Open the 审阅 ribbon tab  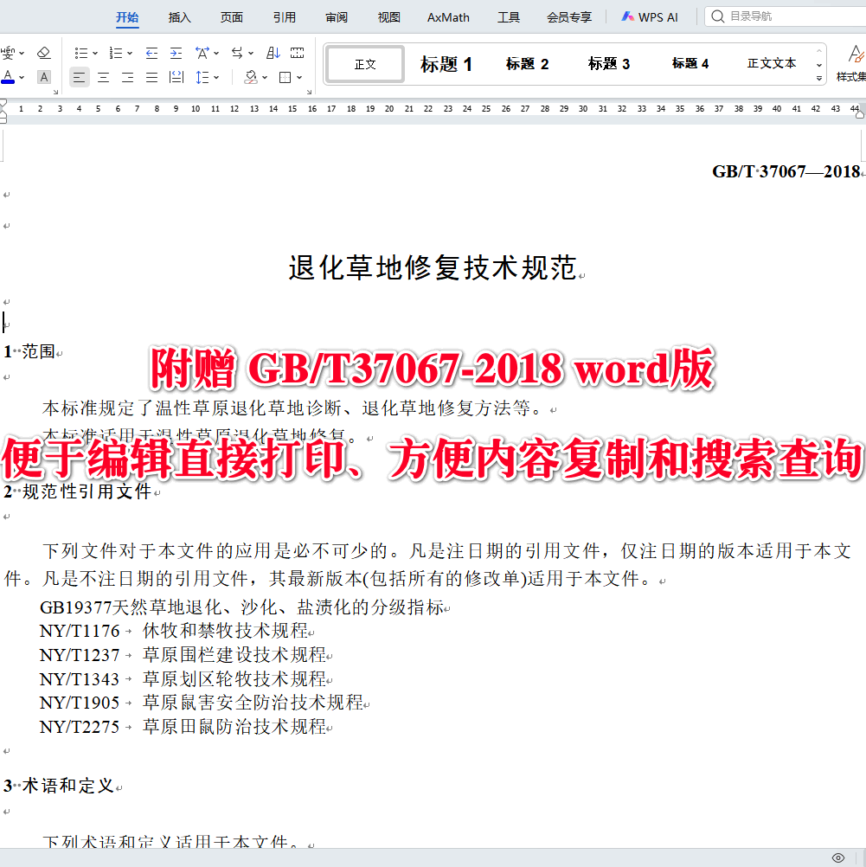point(337,16)
